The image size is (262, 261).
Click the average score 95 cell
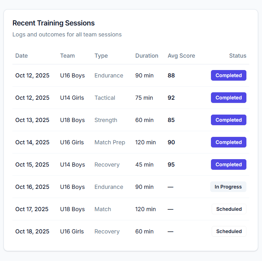[x=171, y=164]
